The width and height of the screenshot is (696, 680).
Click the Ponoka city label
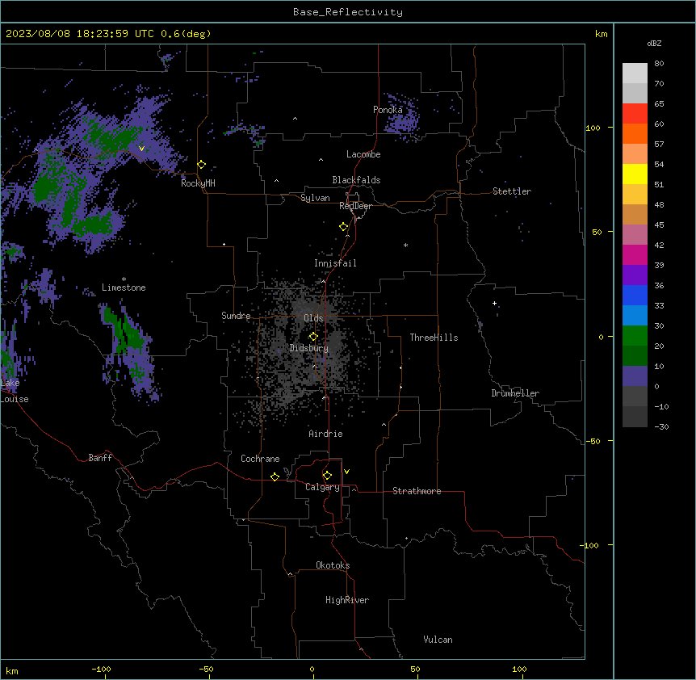pos(388,110)
